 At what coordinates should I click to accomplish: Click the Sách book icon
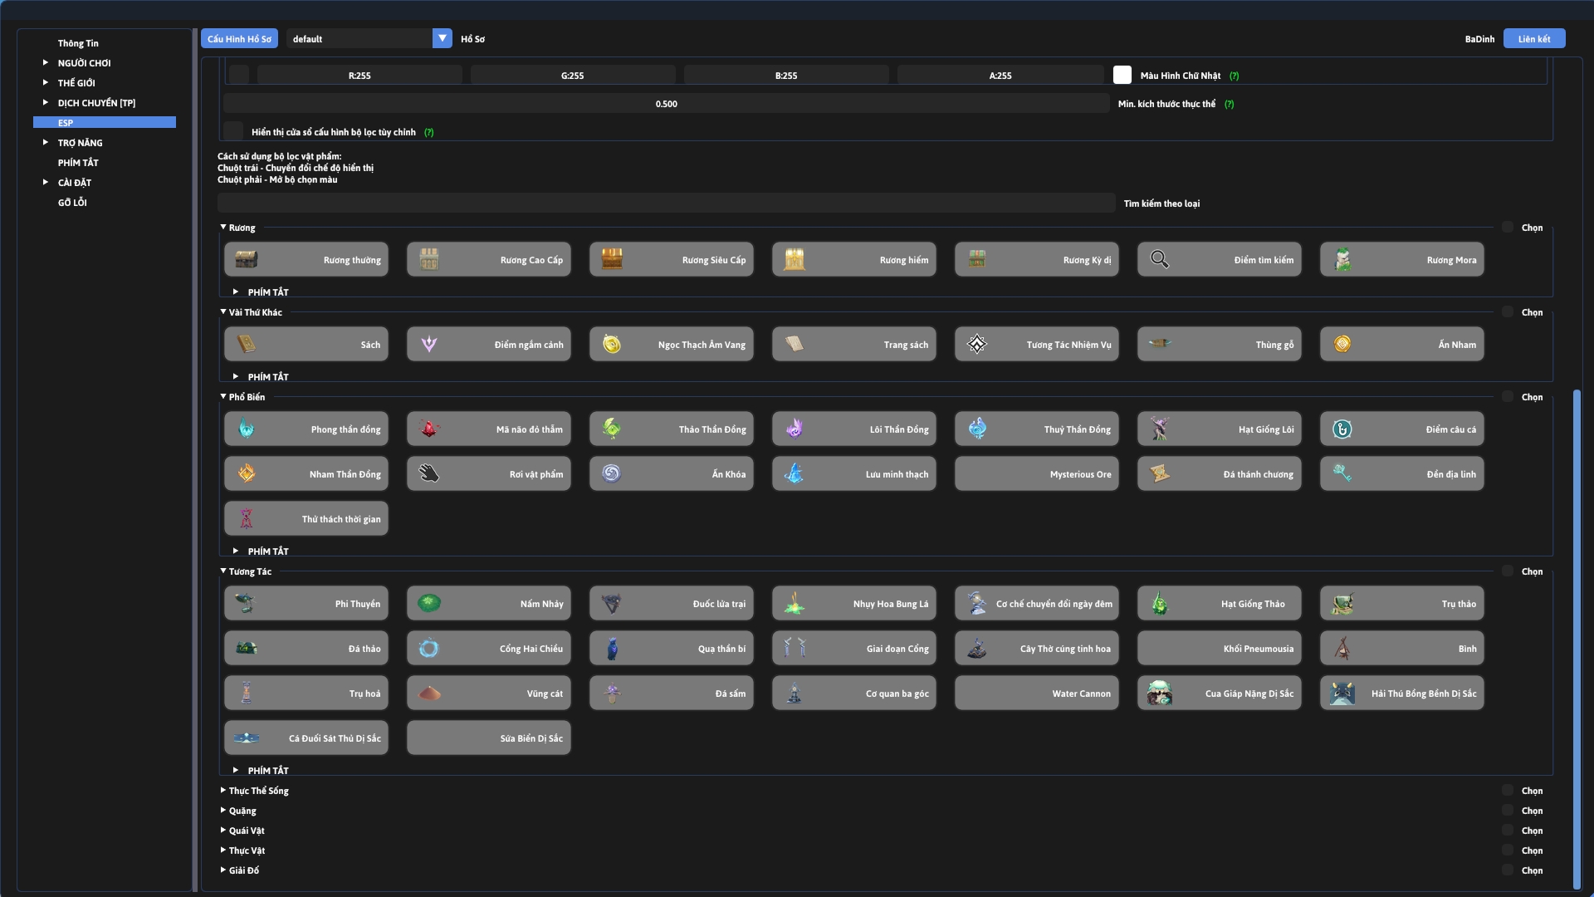[x=246, y=345]
